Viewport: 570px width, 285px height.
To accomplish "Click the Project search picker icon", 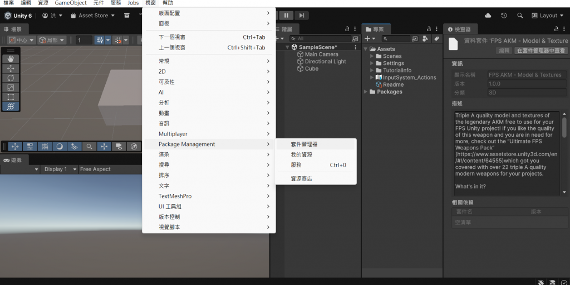I will click(414, 38).
